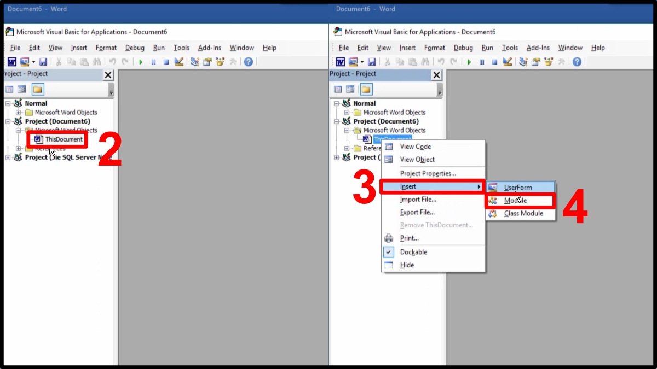Select Class Module in Insert submenu
The image size is (657, 369).
521,214
